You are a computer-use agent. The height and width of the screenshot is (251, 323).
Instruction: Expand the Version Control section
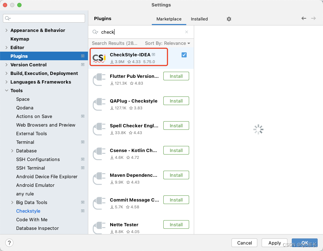coord(6,65)
